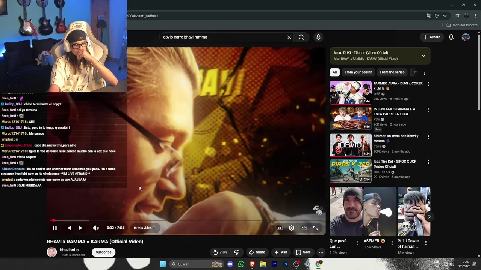Mute the video volume
Image resolution: width=481 pixels, height=270 pixels.
[x=96, y=228]
